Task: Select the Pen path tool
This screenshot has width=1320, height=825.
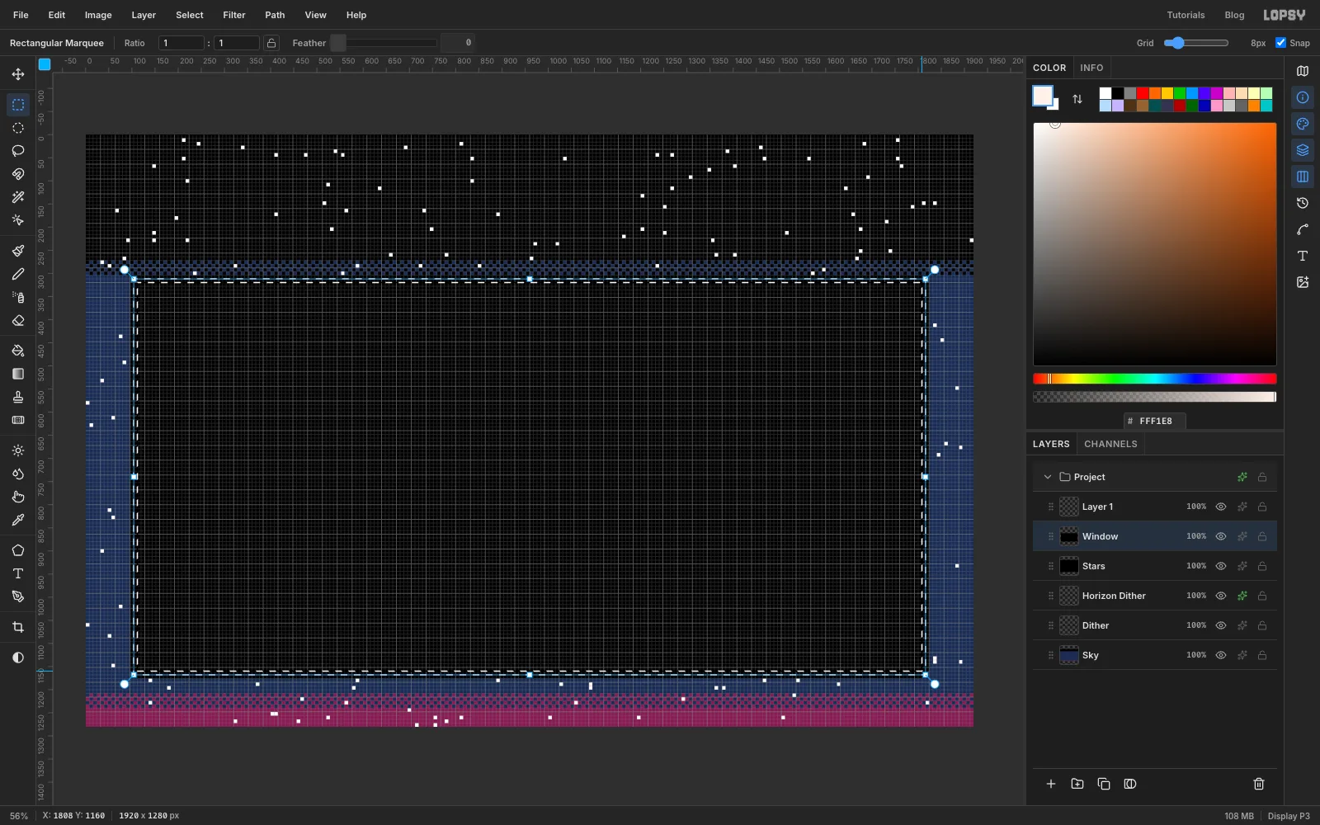Action: [x=18, y=596]
